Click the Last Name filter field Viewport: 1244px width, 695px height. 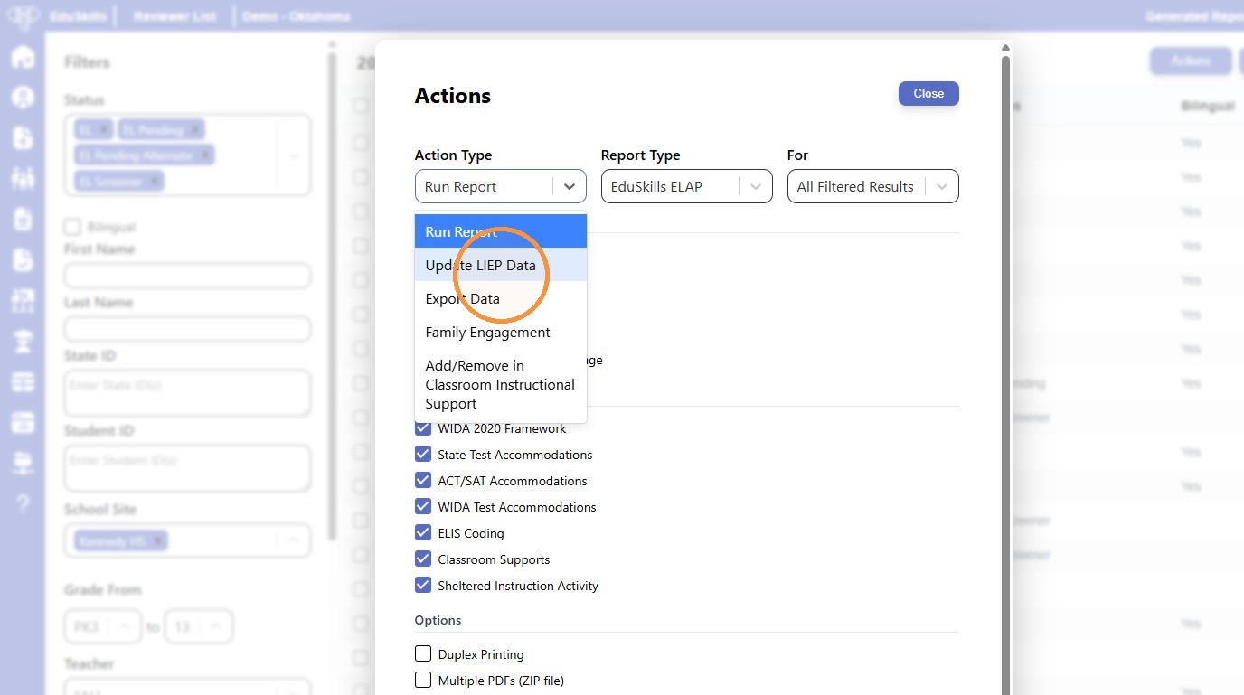click(188, 329)
